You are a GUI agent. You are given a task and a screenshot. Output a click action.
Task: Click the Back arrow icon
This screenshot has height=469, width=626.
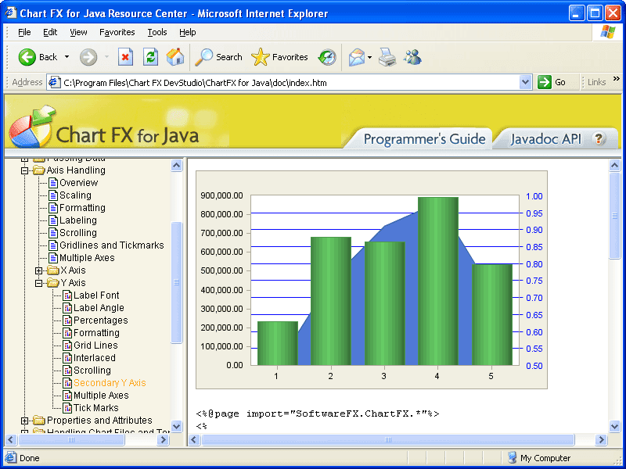click(27, 57)
